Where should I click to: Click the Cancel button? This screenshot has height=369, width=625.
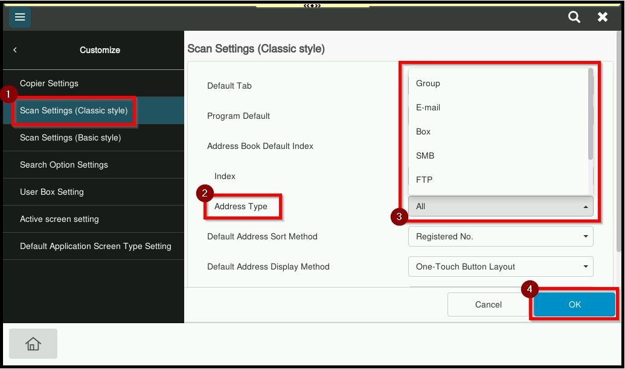[488, 304]
